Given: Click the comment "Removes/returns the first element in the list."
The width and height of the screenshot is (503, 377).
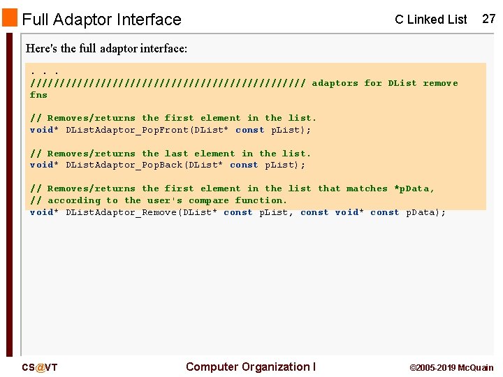Looking at the screenshot, I should click(x=173, y=118).
